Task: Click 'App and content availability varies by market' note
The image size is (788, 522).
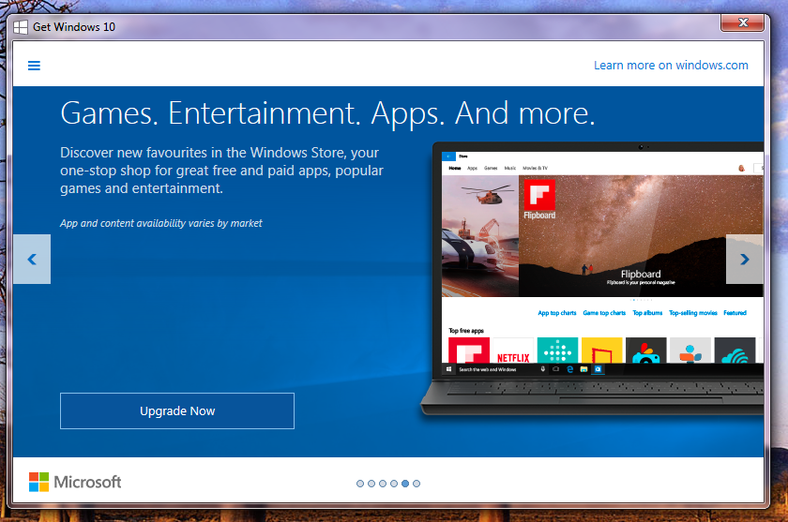Action: [x=160, y=223]
